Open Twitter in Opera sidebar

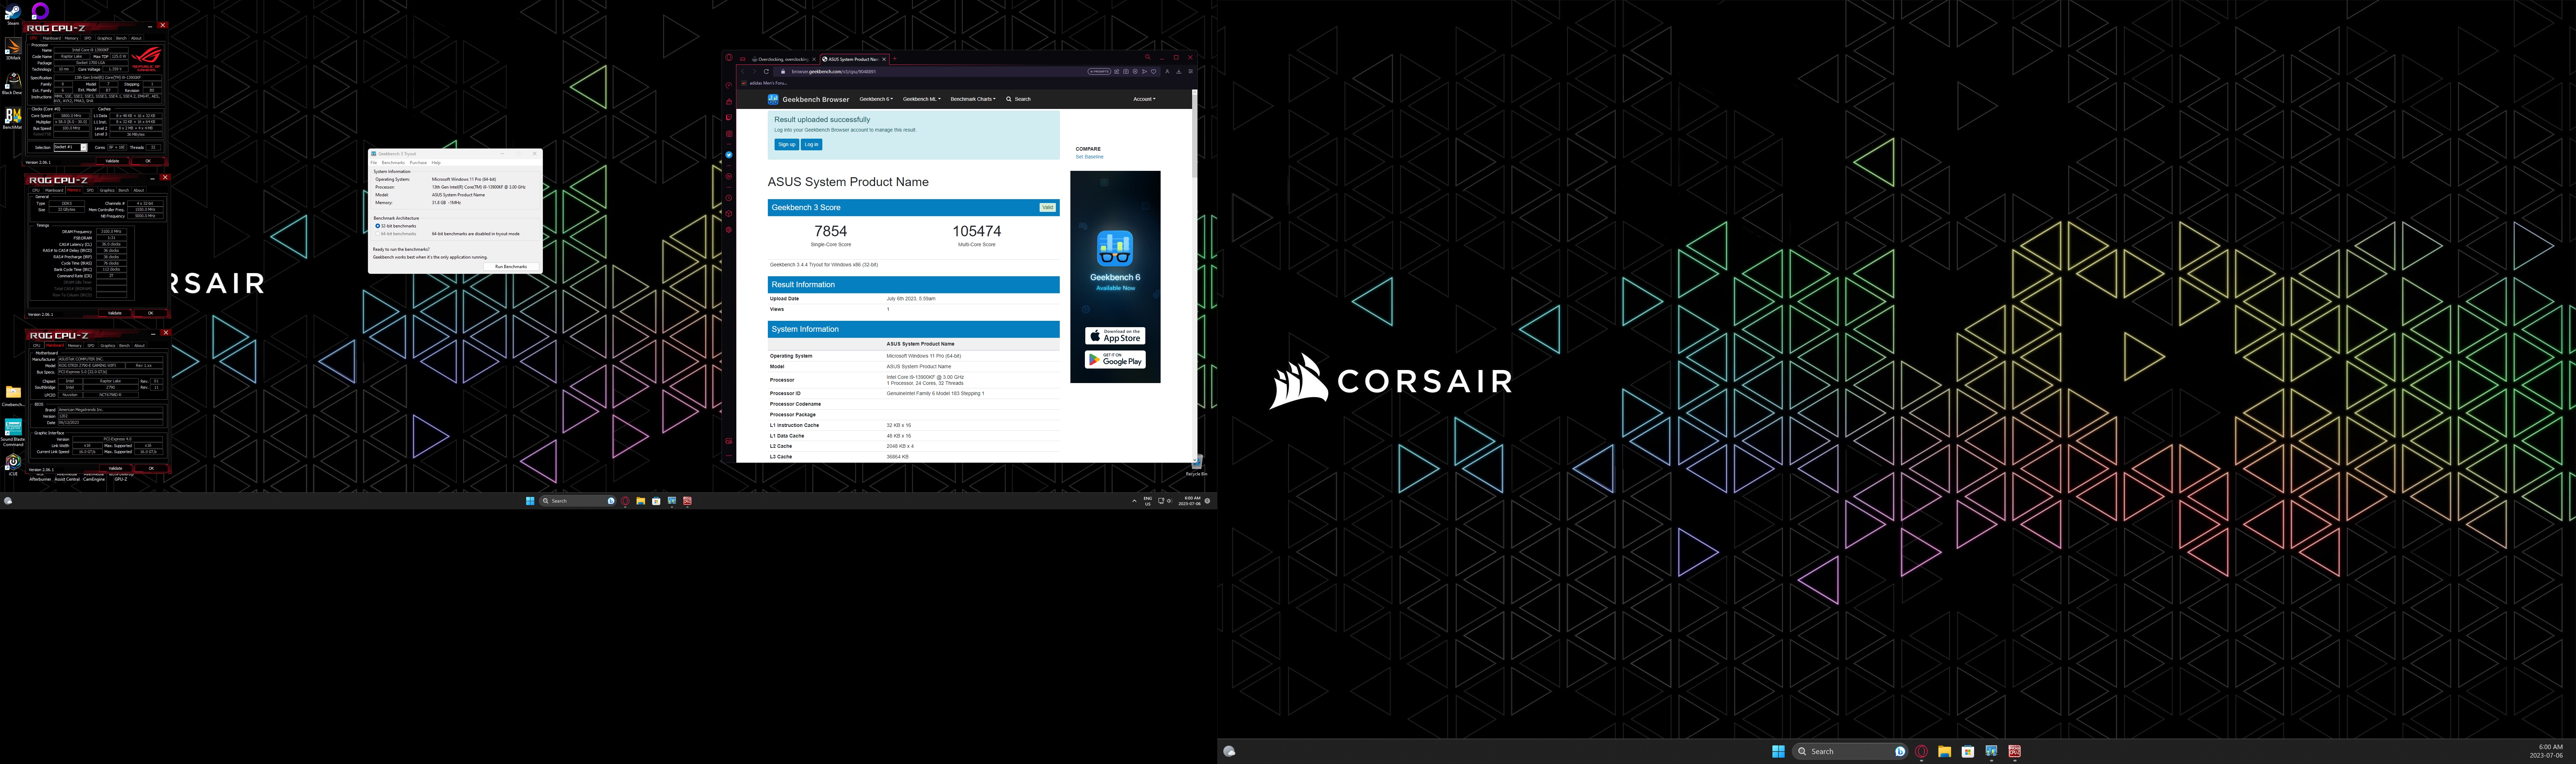(x=729, y=155)
